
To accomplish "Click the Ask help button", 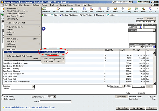I will click(130, 2).
